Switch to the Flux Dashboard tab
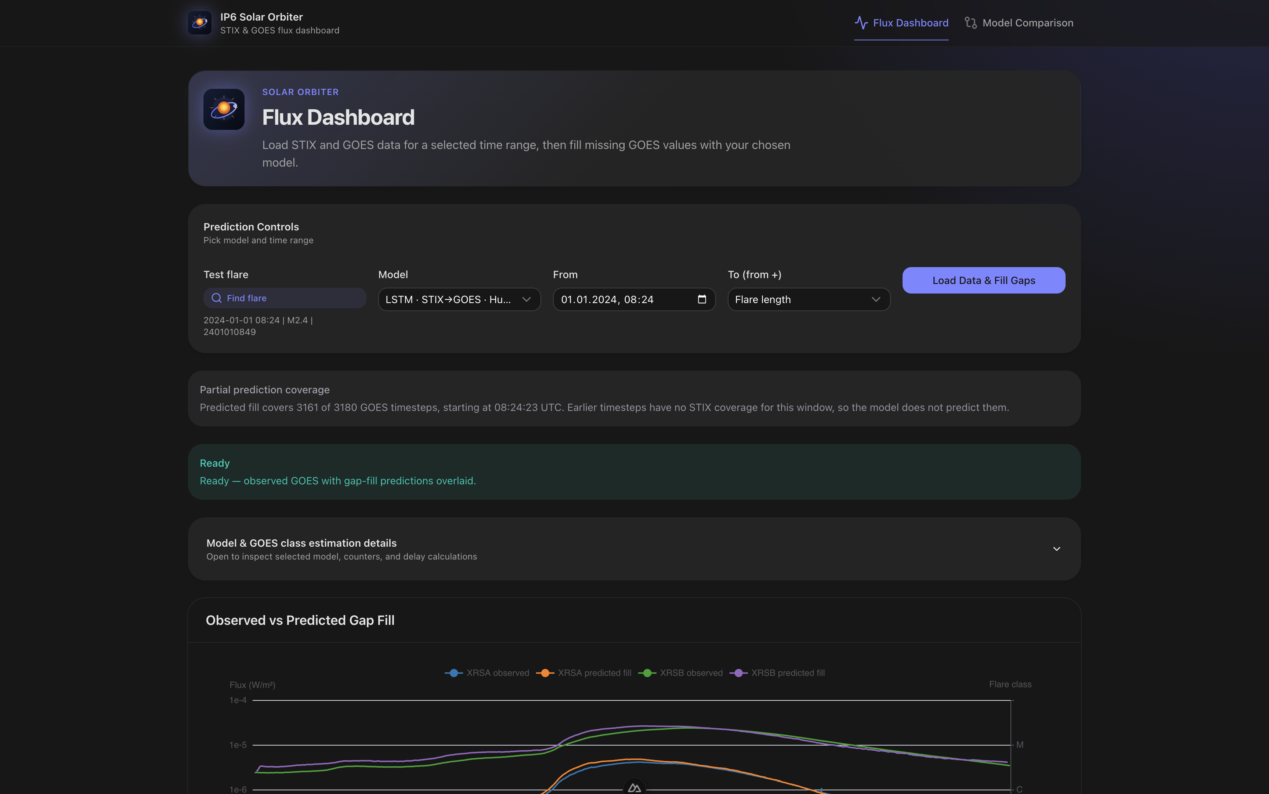 pyautogui.click(x=901, y=23)
